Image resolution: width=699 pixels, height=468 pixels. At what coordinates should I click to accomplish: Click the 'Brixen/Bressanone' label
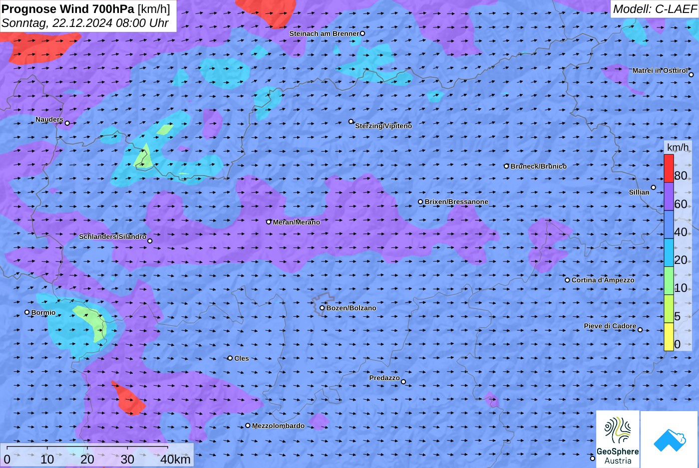click(x=456, y=202)
